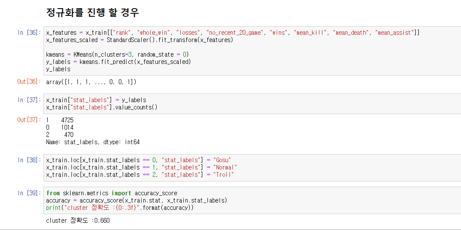The width and height of the screenshot is (461, 230).
Task: Click the from sklearn.metrics import line
Action: 112,193
